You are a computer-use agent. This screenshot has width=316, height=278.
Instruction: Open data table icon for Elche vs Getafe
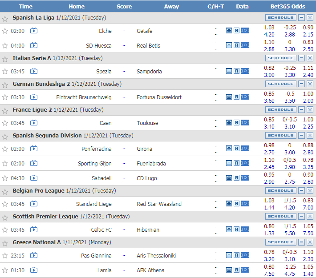click(x=229, y=31)
